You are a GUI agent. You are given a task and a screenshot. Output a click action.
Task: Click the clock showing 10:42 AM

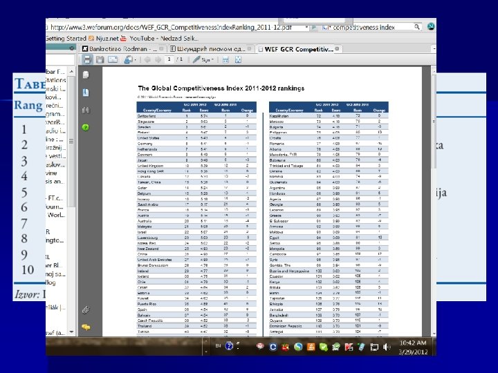[413, 343]
